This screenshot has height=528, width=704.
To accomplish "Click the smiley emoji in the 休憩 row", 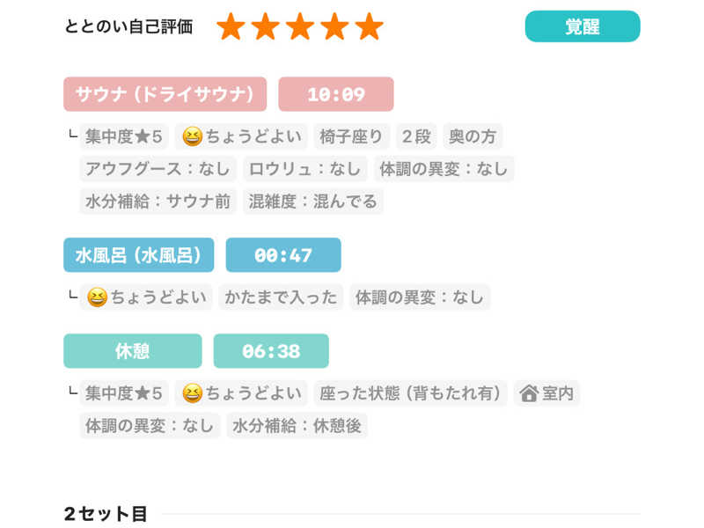I will click(x=191, y=393).
